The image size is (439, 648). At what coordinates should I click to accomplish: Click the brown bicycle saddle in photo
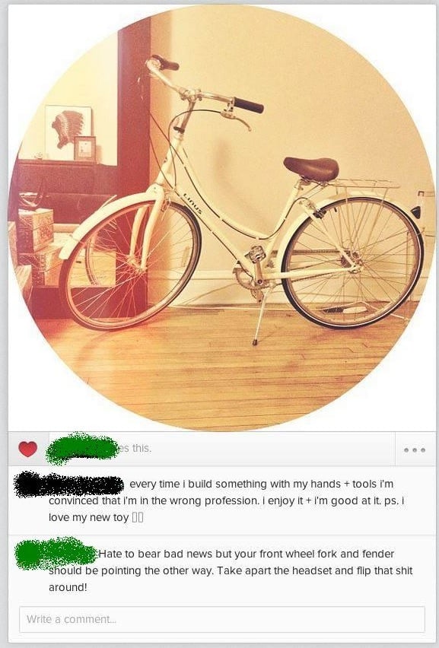[x=311, y=168]
